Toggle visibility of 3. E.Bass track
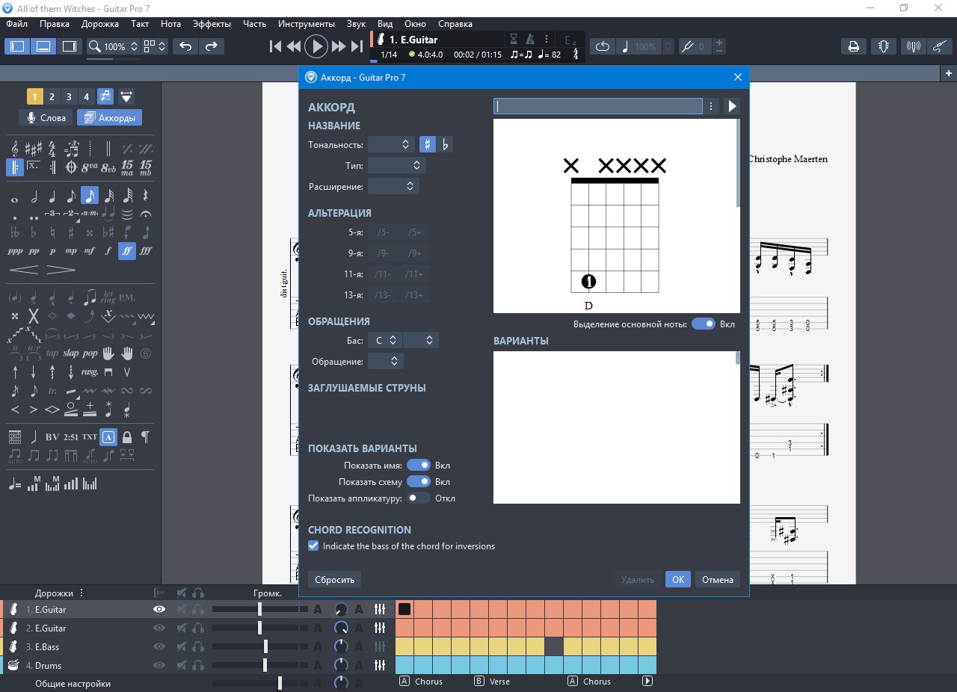Screen dimensions: 957x692 [159, 647]
